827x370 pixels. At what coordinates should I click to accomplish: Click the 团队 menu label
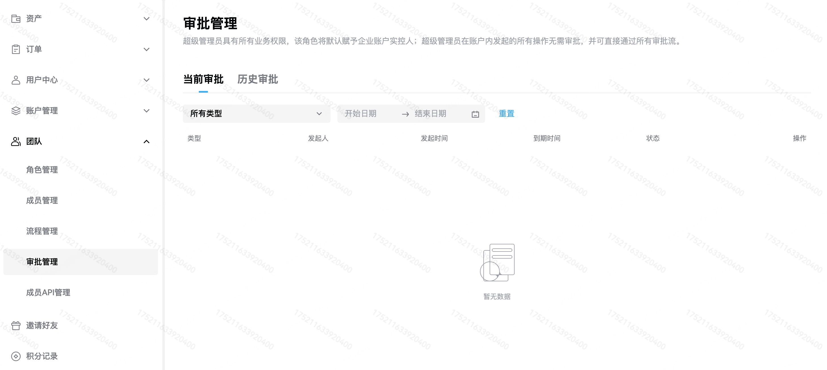pyautogui.click(x=34, y=141)
